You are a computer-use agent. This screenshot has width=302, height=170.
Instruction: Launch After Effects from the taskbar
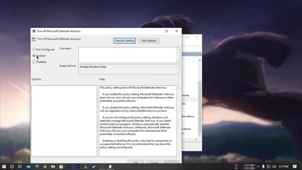[77, 167]
